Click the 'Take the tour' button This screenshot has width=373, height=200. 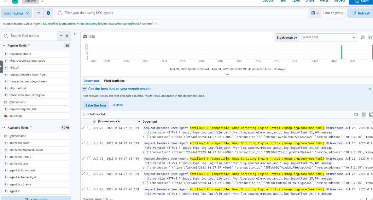point(96,105)
